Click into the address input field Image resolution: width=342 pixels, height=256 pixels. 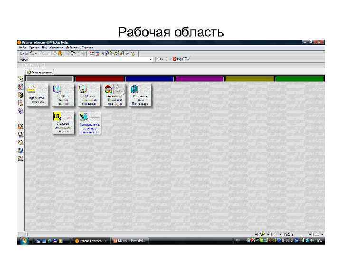[88, 59]
